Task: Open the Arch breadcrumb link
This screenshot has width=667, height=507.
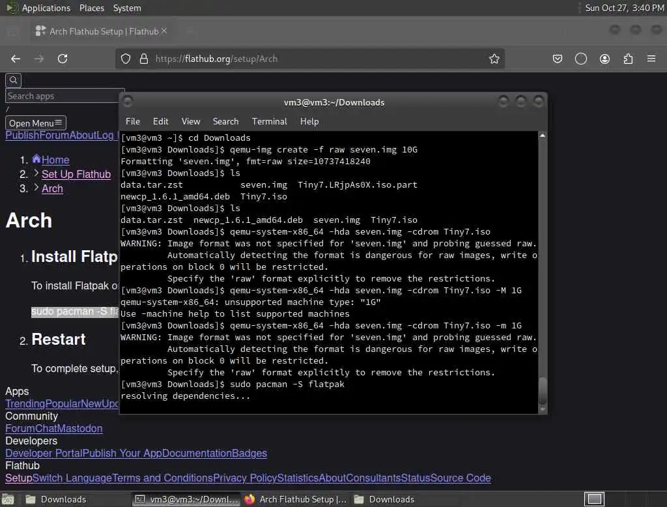Action: (52, 188)
